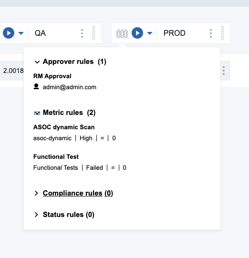The height and width of the screenshot is (258, 249).
Task: Click the user icon beside admin@admin.com
Action: 36,86
